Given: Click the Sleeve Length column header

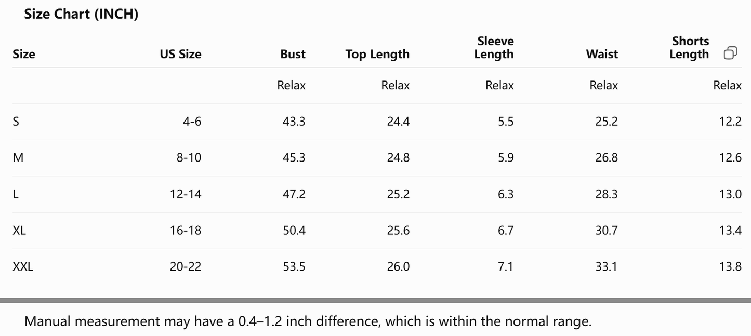Looking at the screenshot, I should [494, 48].
